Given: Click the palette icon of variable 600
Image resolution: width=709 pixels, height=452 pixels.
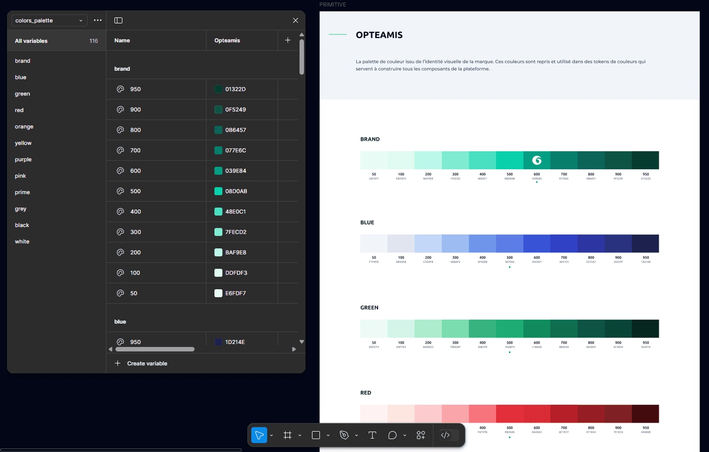Looking at the screenshot, I should tap(120, 171).
